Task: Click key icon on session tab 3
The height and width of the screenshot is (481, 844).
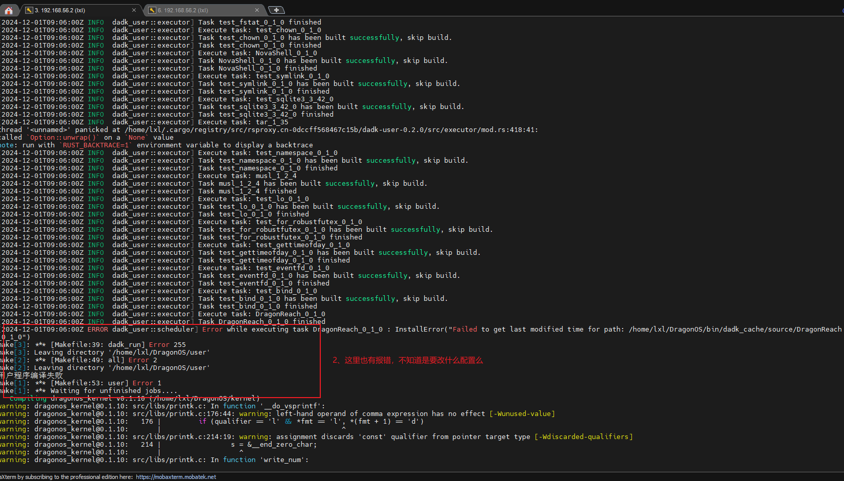Action: [29, 10]
